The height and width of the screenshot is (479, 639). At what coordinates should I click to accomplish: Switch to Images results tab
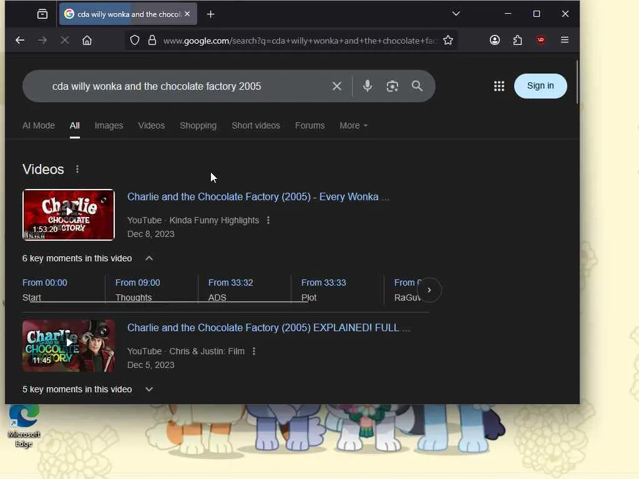109,125
